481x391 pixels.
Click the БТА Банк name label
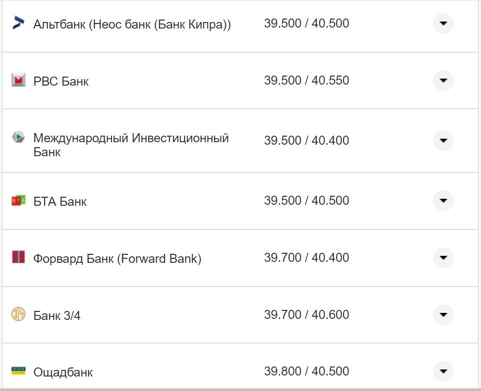click(59, 201)
